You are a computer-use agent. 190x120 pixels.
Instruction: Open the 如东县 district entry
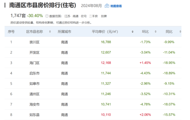(x=35, y=115)
